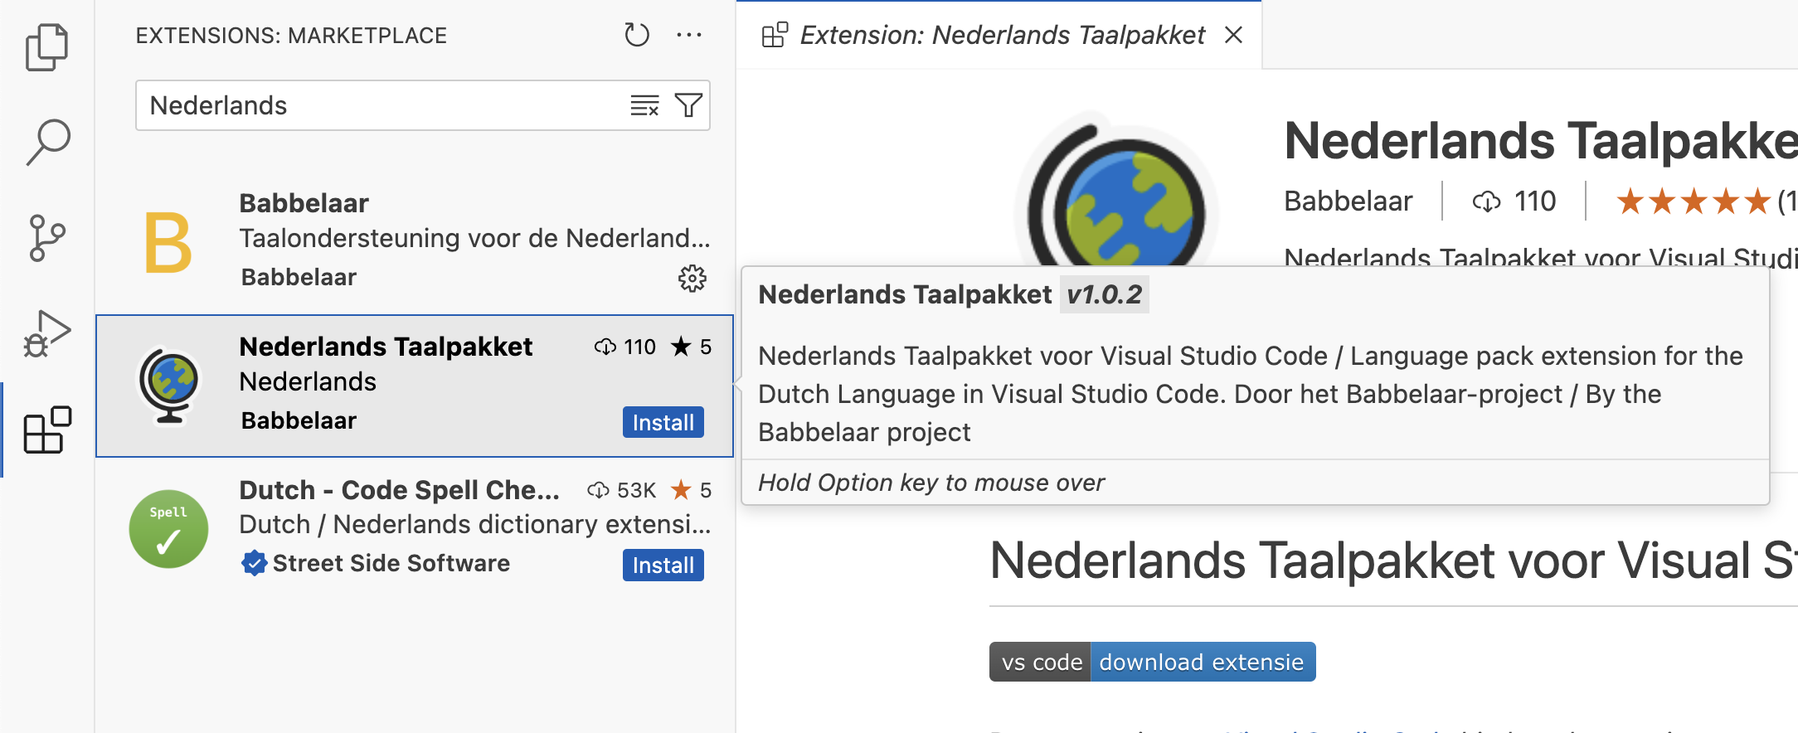Open Views and More Actions ellipsis menu
Screen dimensions: 1798x733
coord(689,35)
